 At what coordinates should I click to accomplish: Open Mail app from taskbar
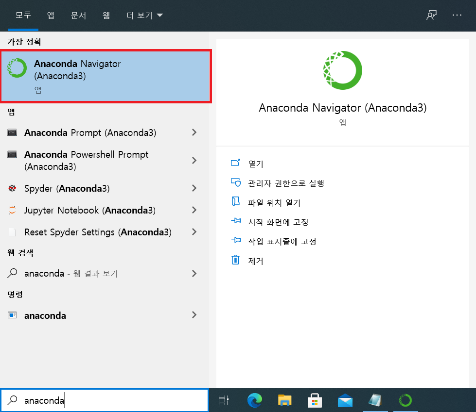coord(345,400)
